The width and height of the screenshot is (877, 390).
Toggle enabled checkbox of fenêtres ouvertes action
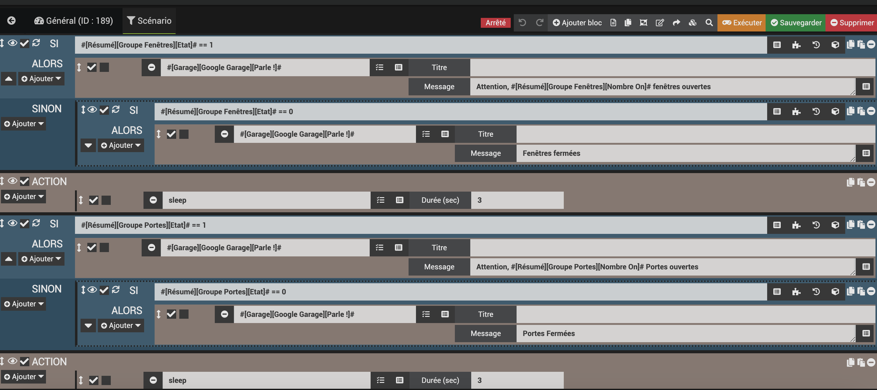coord(92,67)
